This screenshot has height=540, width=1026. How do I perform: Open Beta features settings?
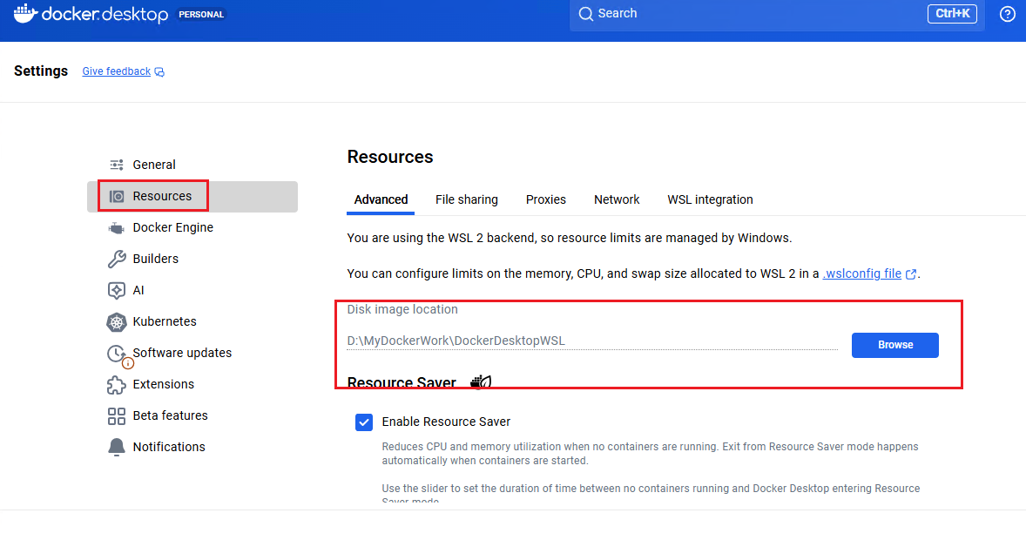click(192, 415)
